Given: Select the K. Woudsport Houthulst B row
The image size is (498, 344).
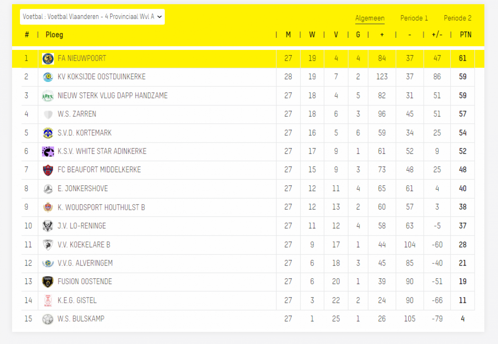Looking at the screenshot, I should pyautogui.click(x=248, y=207).
